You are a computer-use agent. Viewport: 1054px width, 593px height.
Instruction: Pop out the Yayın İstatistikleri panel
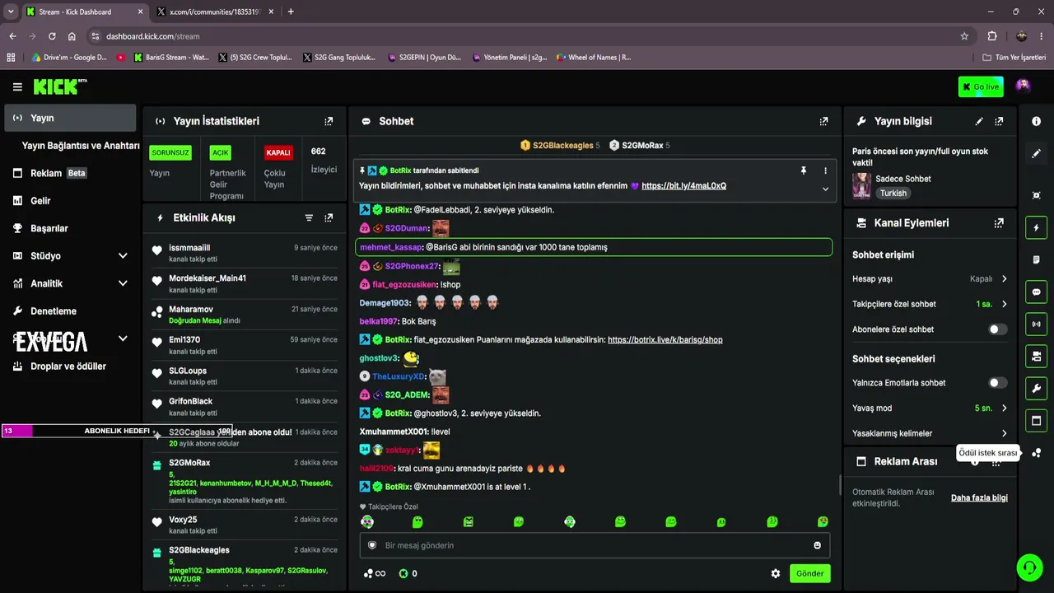329,121
